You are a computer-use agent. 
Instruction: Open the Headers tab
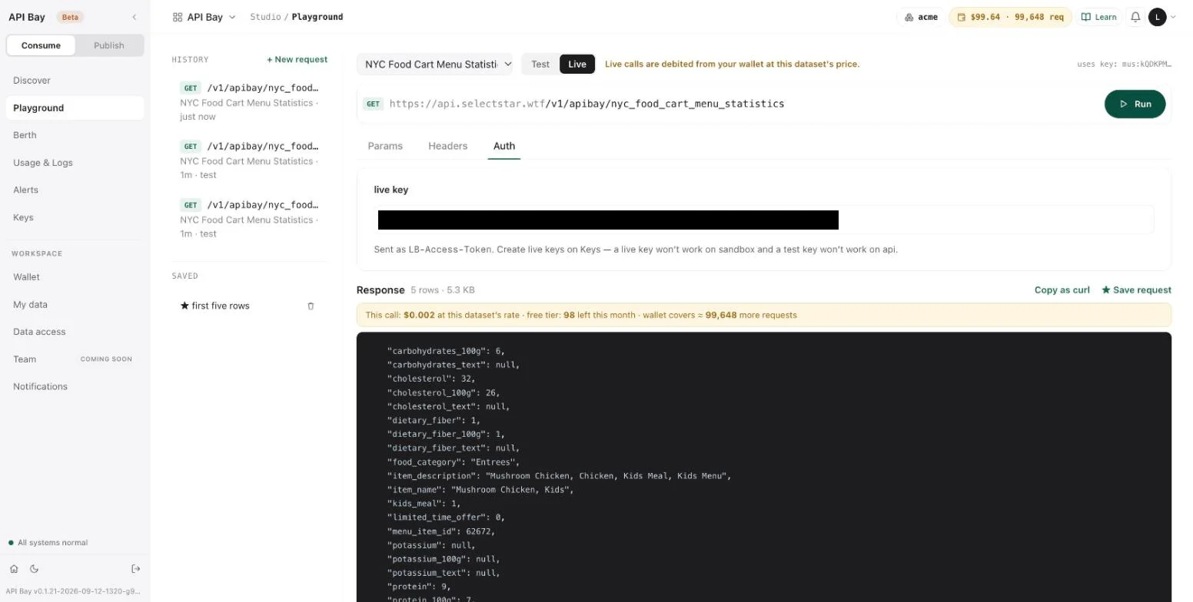448,146
